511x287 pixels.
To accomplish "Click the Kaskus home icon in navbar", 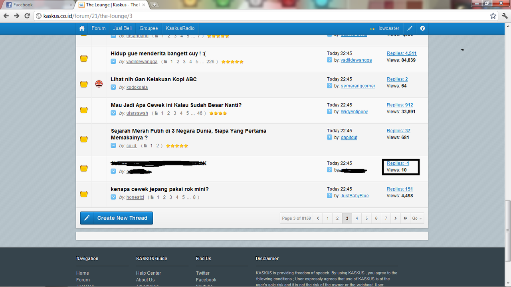I will (82, 28).
